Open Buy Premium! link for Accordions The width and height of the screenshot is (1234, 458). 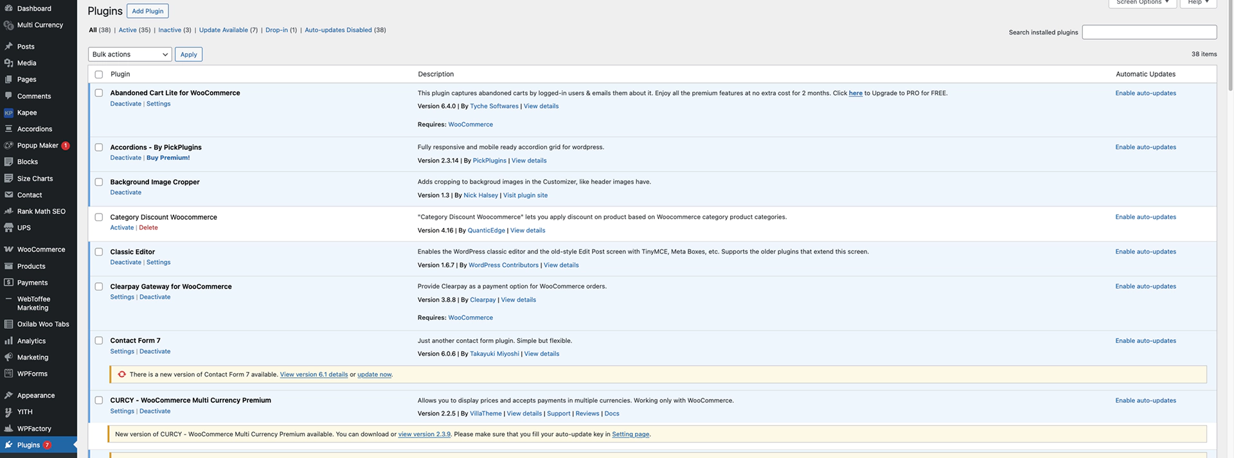(x=168, y=158)
